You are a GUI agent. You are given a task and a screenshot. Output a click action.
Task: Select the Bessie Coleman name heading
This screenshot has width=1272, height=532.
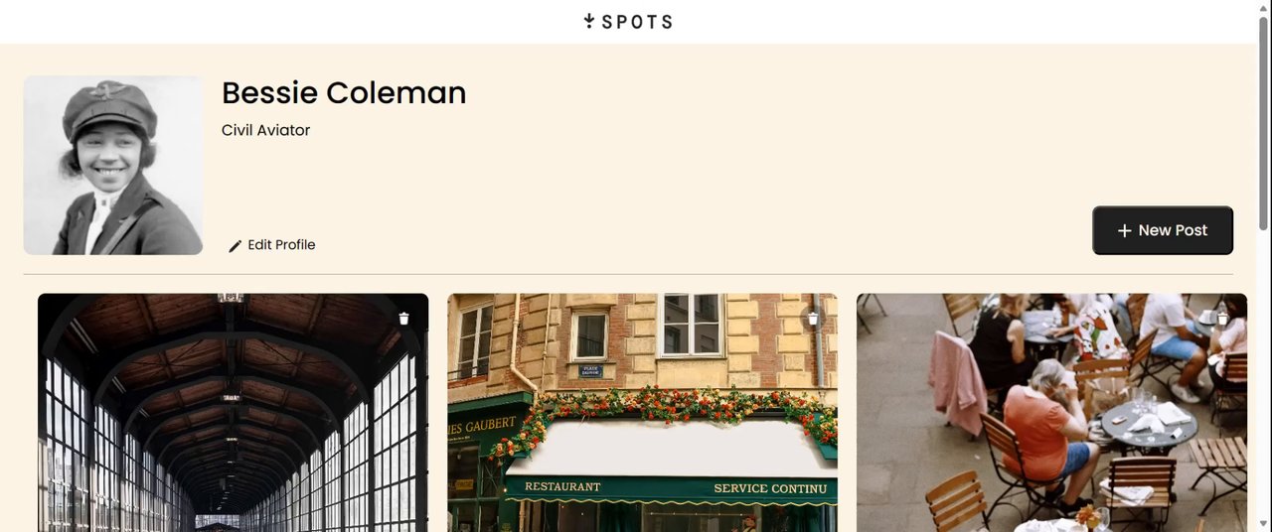344,92
